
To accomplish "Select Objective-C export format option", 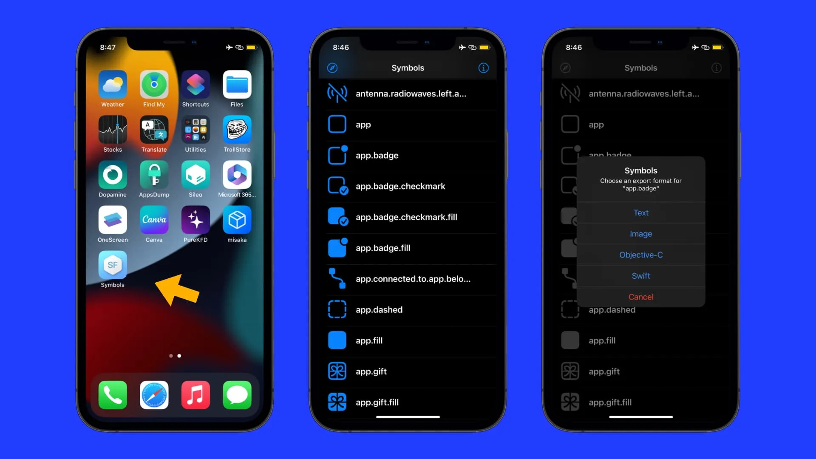I will click(x=640, y=255).
